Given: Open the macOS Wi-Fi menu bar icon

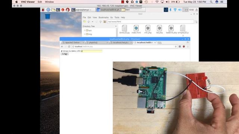Looking at the screenshot, I should [157, 2].
